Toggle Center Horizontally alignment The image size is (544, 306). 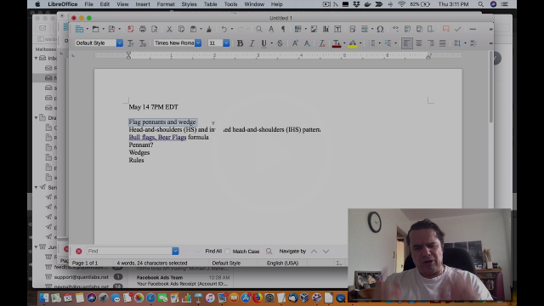(x=419, y=43)
